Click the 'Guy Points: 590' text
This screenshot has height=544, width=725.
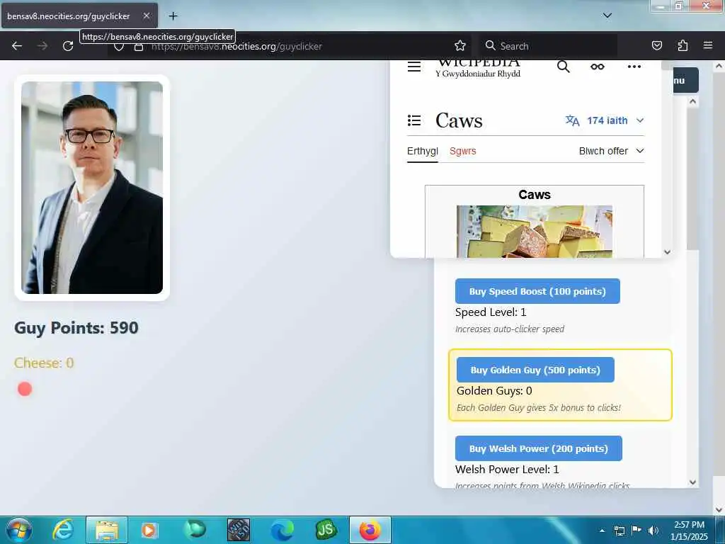[76, 328]
